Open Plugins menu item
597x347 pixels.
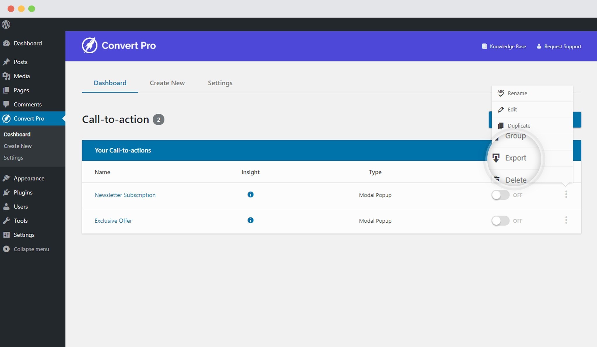pos(23,192)
